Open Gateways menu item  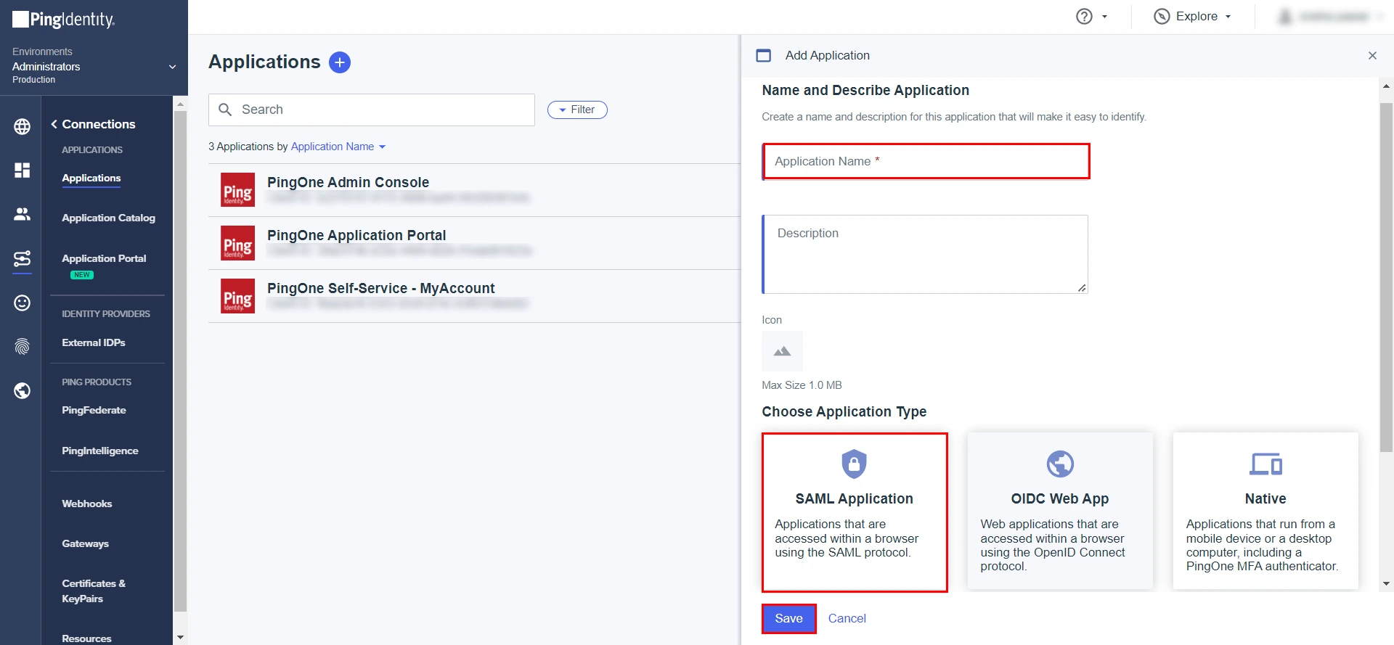pos(86,543)
